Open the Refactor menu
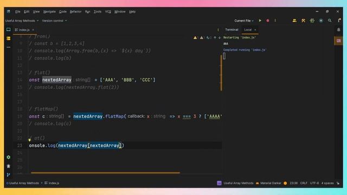Screen dimensions: 347x195 click(x=76, y=11)
